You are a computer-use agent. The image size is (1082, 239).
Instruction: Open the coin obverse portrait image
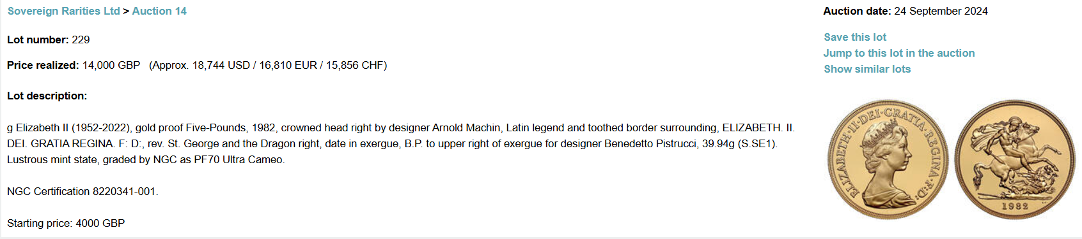tap(888, 159)
